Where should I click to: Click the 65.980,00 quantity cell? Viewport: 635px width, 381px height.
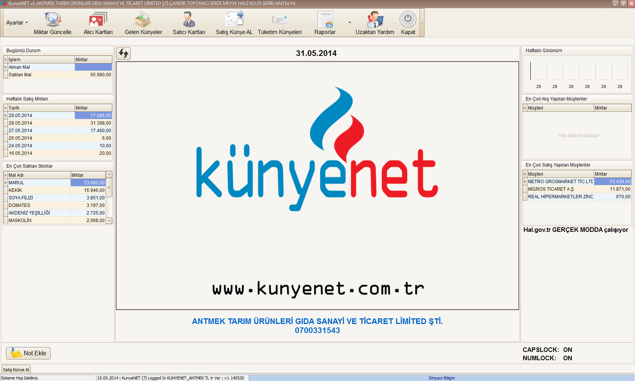(93, 75)
